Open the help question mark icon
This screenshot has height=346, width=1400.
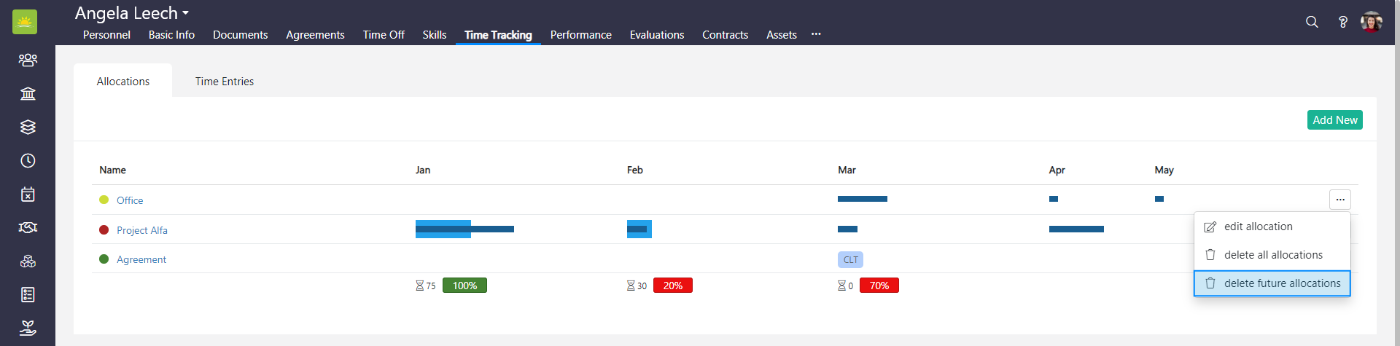pos(1342,22)
